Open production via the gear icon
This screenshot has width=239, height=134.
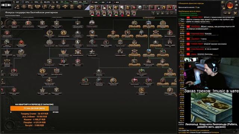coord(58,7)
